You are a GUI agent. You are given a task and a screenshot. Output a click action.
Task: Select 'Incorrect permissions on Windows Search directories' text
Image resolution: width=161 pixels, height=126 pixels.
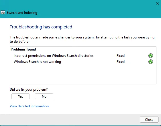pyautogui.click(x=54, y=56)
